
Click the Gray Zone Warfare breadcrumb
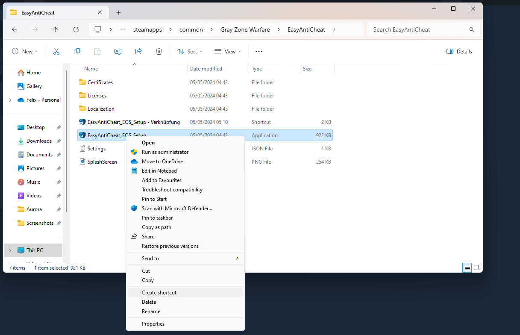click(245, 29)
